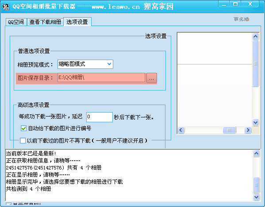Viewport: 265px width, 207px height.
Task: Click log line 正在显示相册,请稍等
Action: coord(38,175)
